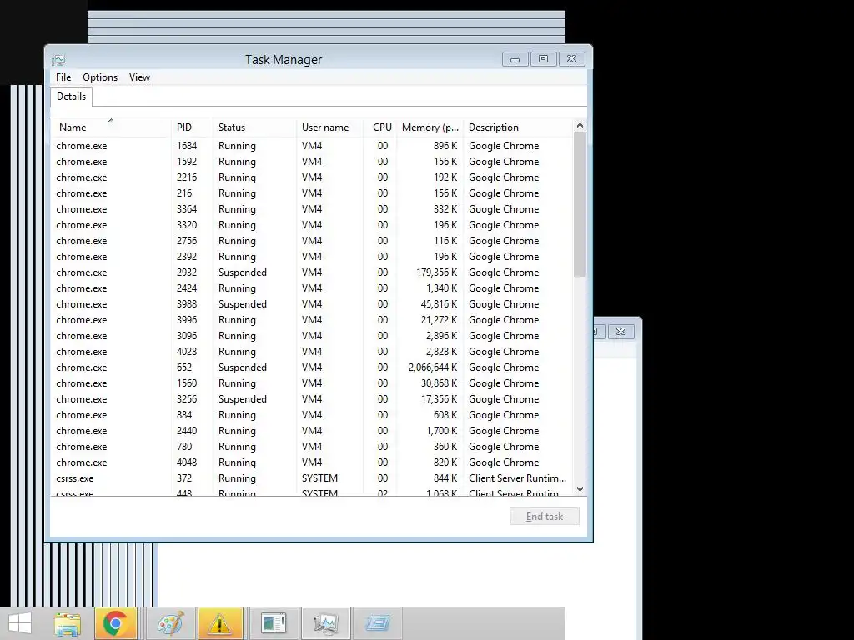The width and height of the screenshot is (854, 640).
Task: Click the 116 K memory cell
Action: pos(445,241)
